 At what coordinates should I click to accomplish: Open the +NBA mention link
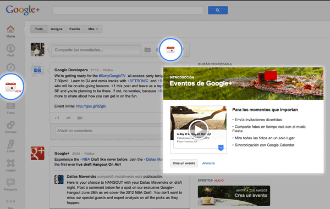[85, 159]
